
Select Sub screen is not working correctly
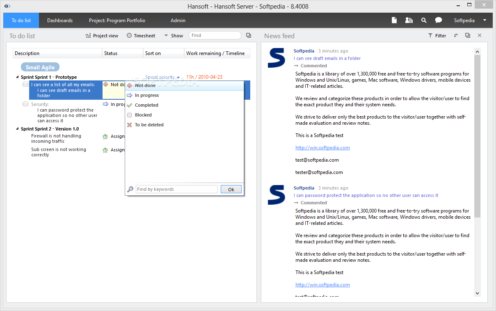59,152
